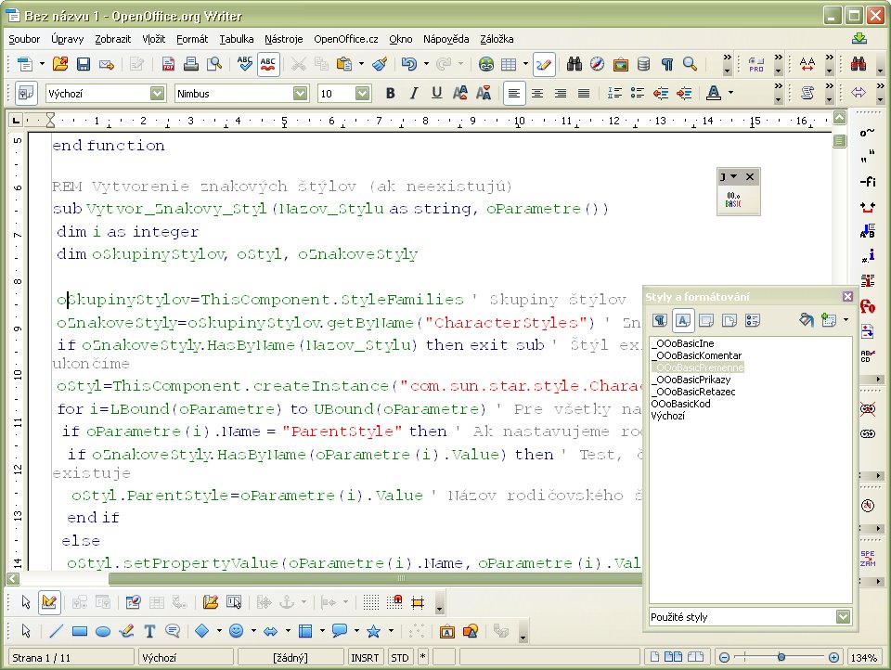Open the Formát menu
Viewport: 891px width, 670px height.
[x=191, y=39]
